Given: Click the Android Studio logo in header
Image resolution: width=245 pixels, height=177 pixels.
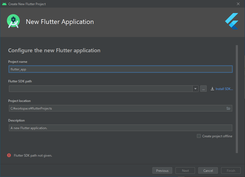Looking at the screenshot, I should point(13,21).
